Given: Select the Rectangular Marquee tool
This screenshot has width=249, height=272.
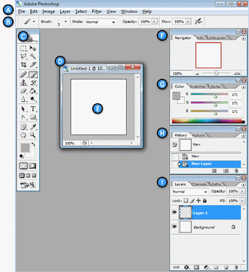Looking at the screenshot, I should [x=24, y=48].
